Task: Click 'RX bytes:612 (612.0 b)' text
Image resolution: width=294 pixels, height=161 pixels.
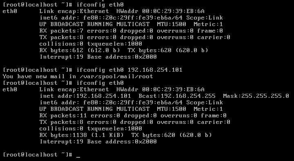Action: pyautogui.click(x=80, y=50)
